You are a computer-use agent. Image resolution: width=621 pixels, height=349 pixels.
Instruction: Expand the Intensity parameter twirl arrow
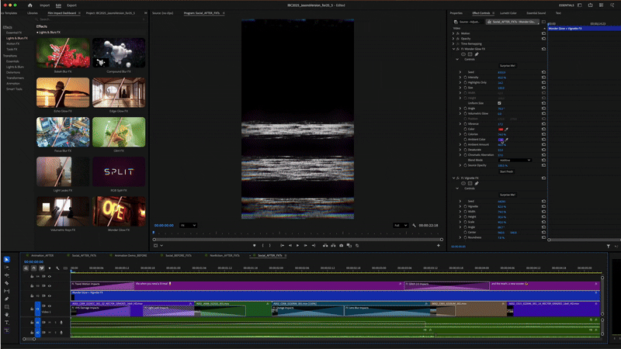(x=460, y=78)
